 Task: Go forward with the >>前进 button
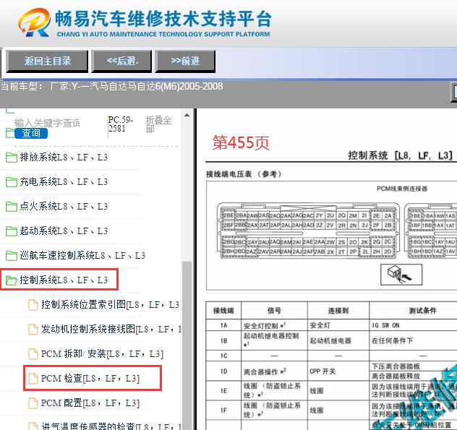coord(185,61)
